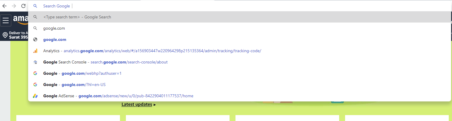Click the browser back arrow
The height and width of the screenshot is (121, 452).
tap(4, 6)
